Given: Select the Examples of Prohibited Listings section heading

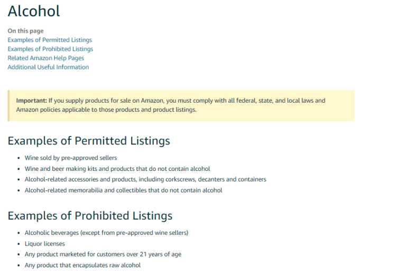Looking at the screenshot, I should point(90,215).
